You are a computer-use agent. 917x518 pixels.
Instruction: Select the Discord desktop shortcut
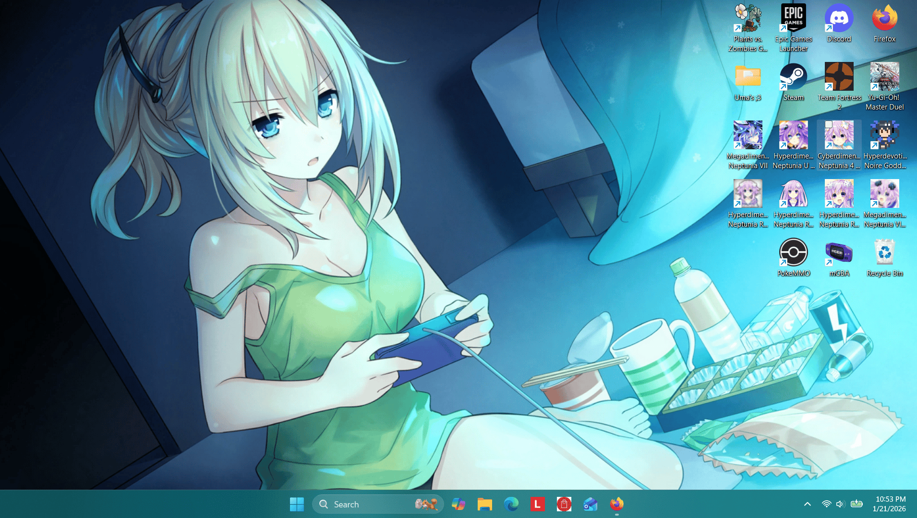tap(839, 23)
